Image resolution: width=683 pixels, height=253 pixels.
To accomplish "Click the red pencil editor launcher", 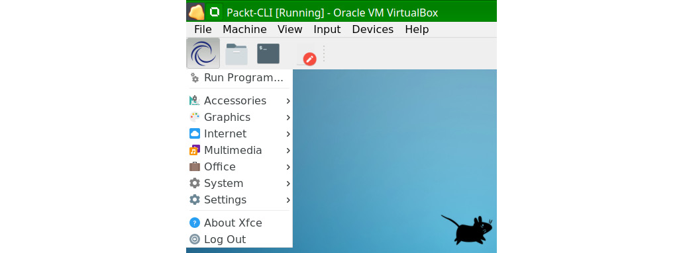I will 307,55.
